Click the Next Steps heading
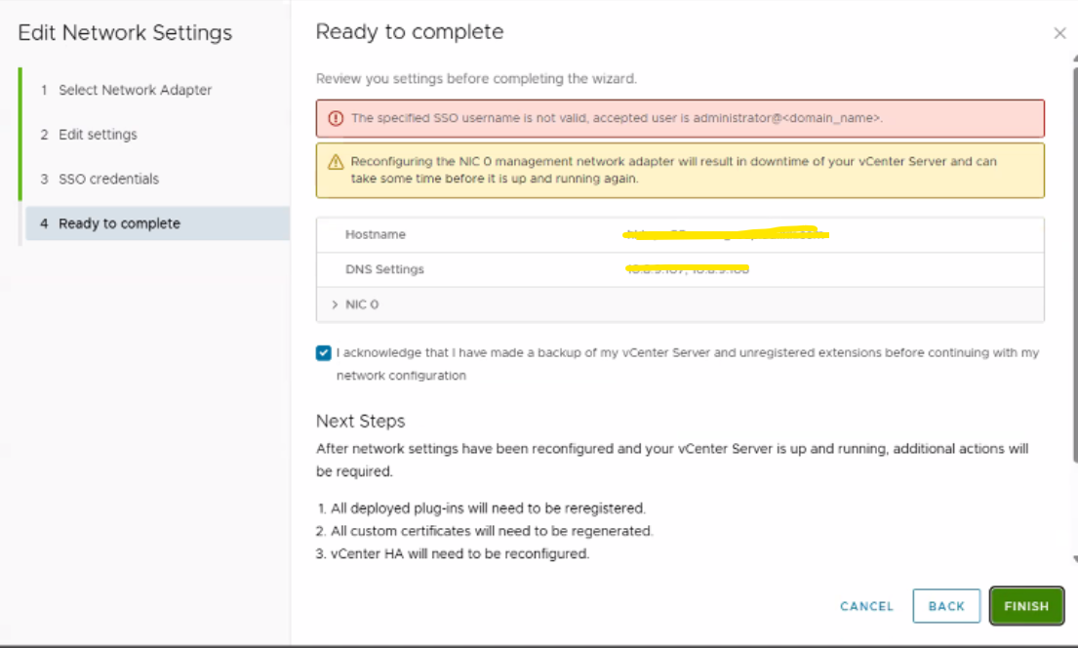Viewport: 1078px width, 648px height. tap(360, 422)
